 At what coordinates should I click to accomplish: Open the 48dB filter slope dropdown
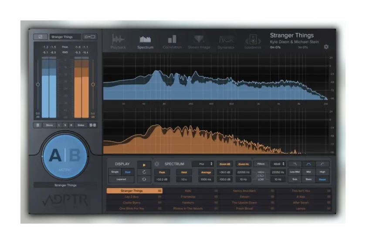click(x=278, y=164)
